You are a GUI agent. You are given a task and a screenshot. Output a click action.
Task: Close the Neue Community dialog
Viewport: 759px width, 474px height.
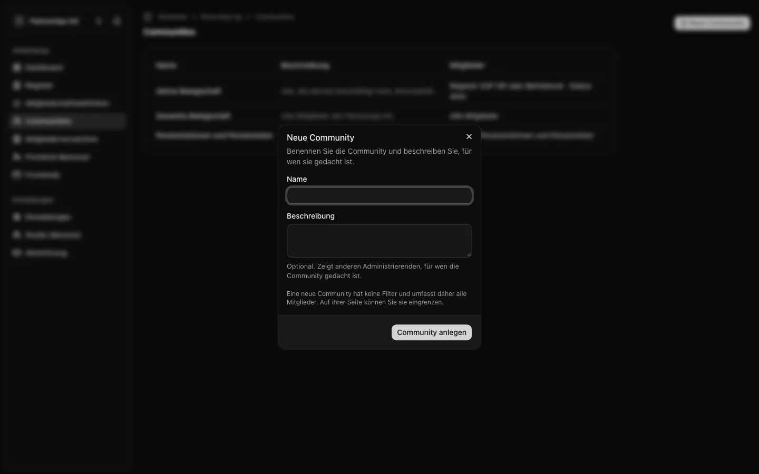click(x=469, y=136)
